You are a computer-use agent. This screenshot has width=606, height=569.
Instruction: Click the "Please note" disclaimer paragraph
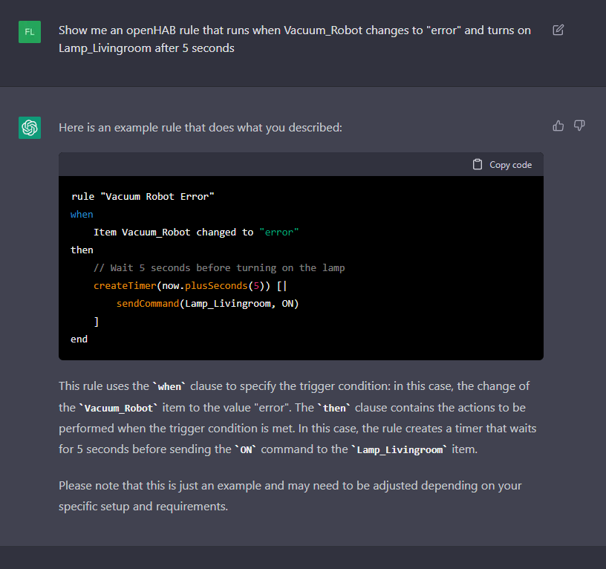click(x=290, y=495)
